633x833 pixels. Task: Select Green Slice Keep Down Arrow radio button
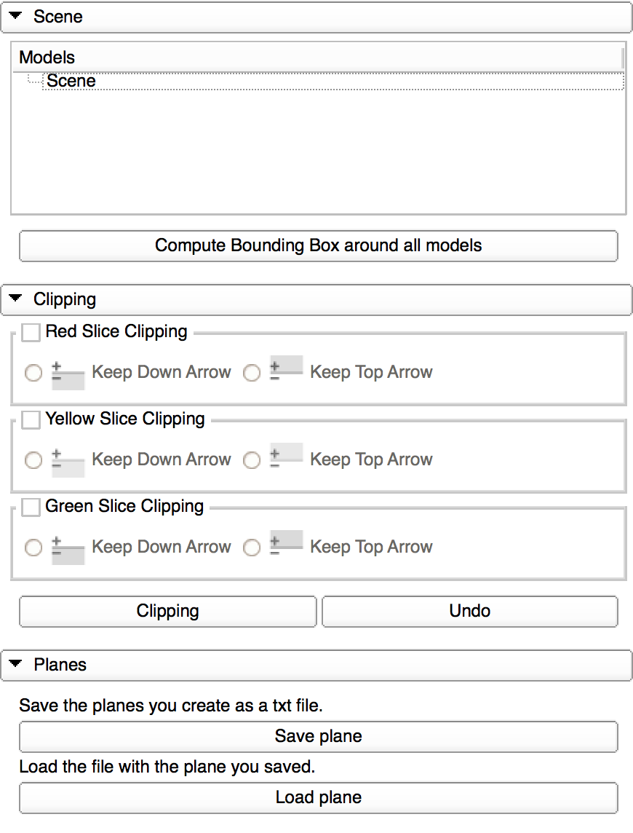[33, 548]
